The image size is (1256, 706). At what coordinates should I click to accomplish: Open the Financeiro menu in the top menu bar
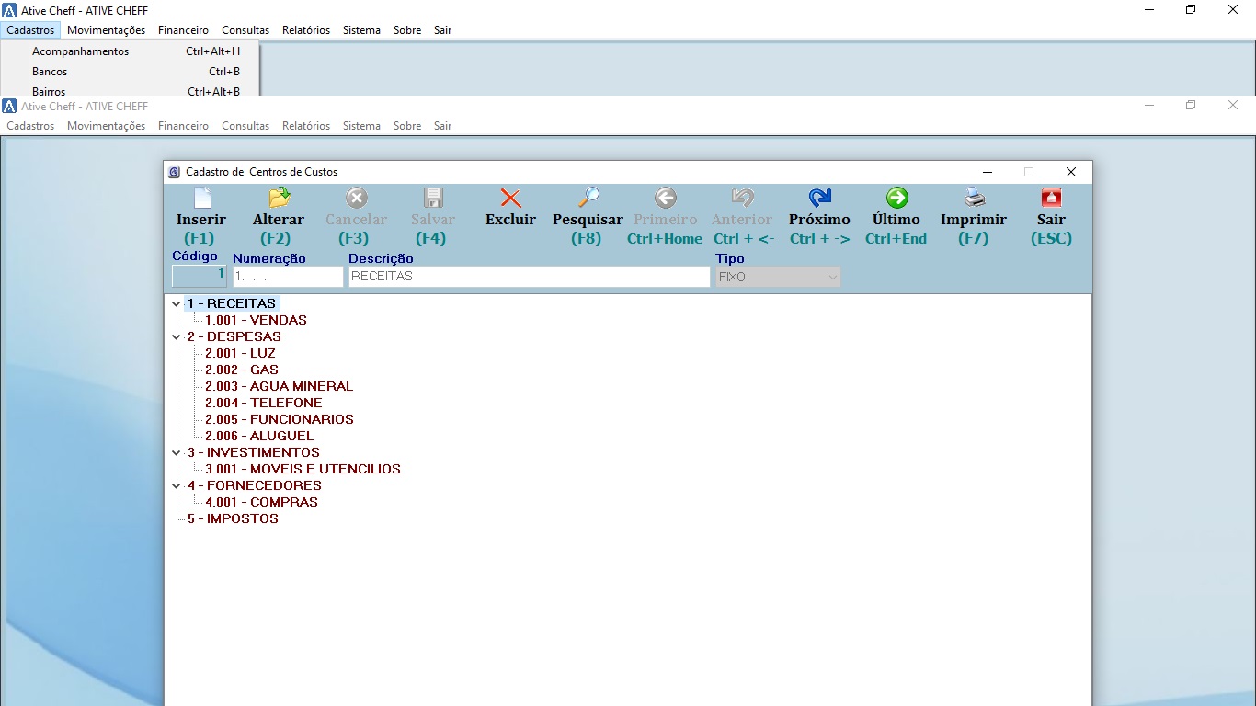pos(183,30)
